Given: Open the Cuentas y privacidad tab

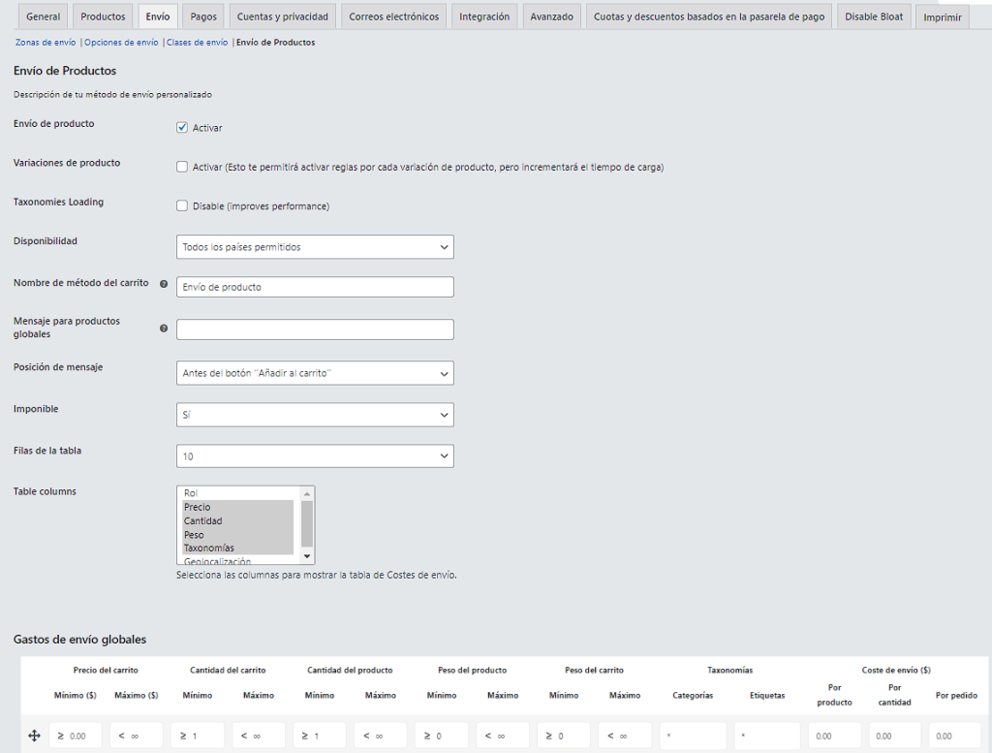Looking at the screenshot, I should [283, 16].
